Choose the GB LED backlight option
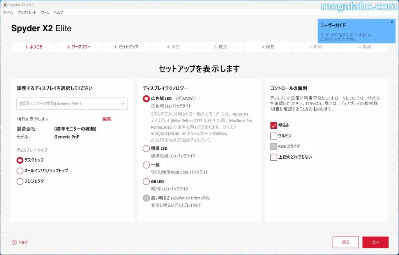Viewport: 399px width, 255px height. pyautogui.click(x=146, y=181)
